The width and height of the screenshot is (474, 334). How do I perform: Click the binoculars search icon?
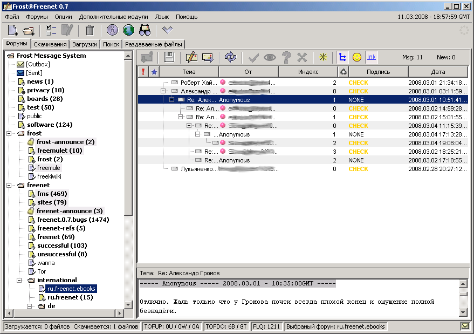(x=145, y=30)
